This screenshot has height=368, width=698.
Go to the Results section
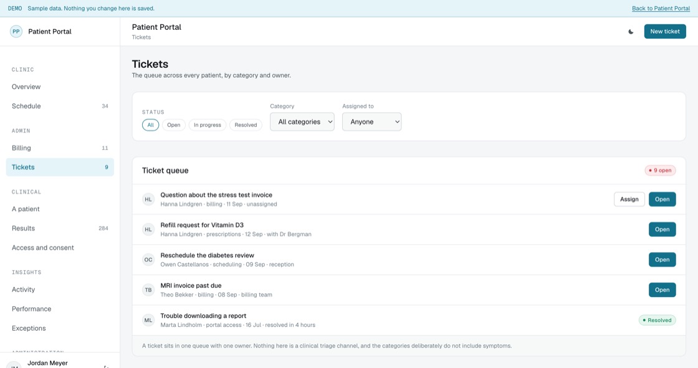(60, 229)
